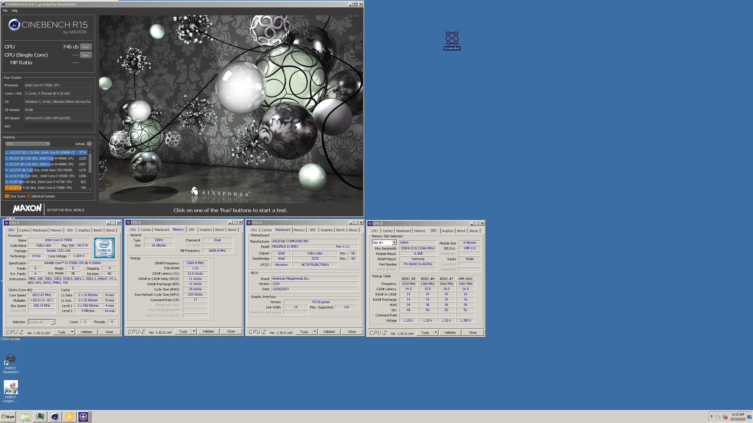Expand Tools dropdown arrow in Memory window
Viewport: 753px width, 423px height.
194,331
